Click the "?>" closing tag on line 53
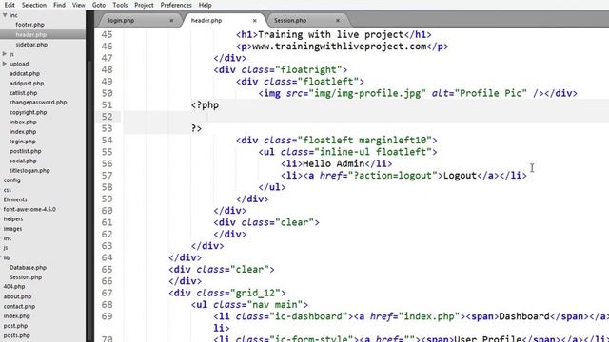The width and height of the screenshot is (609, 342). [197, 128]
